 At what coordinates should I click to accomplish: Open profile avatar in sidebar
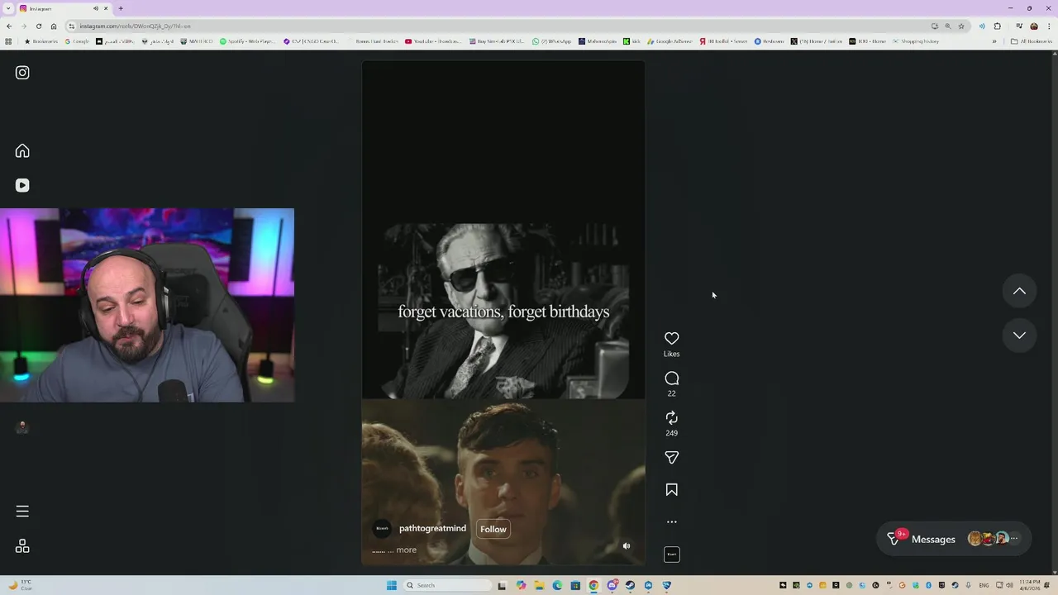[22, 427]
